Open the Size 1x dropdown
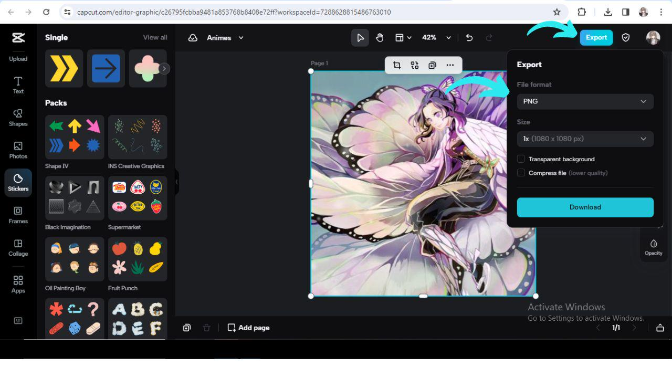 [585, 139]
